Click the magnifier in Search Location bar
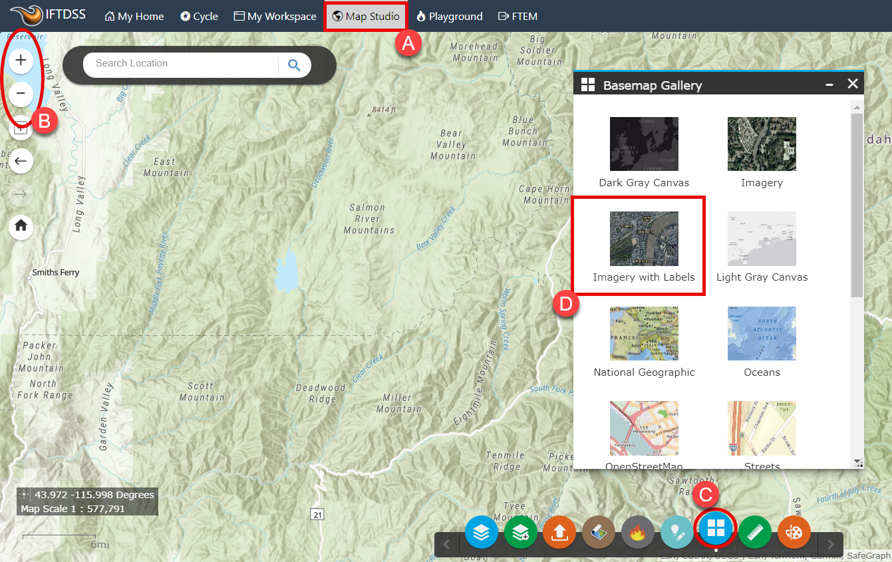Image resolution: width=892 pixels, height=562 pixels. coord(294,64)
